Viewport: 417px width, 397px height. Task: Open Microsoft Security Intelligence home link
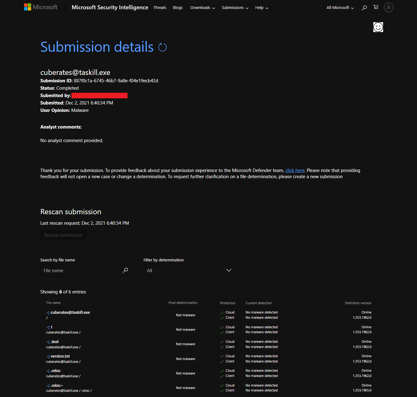[x=110, y=7]
